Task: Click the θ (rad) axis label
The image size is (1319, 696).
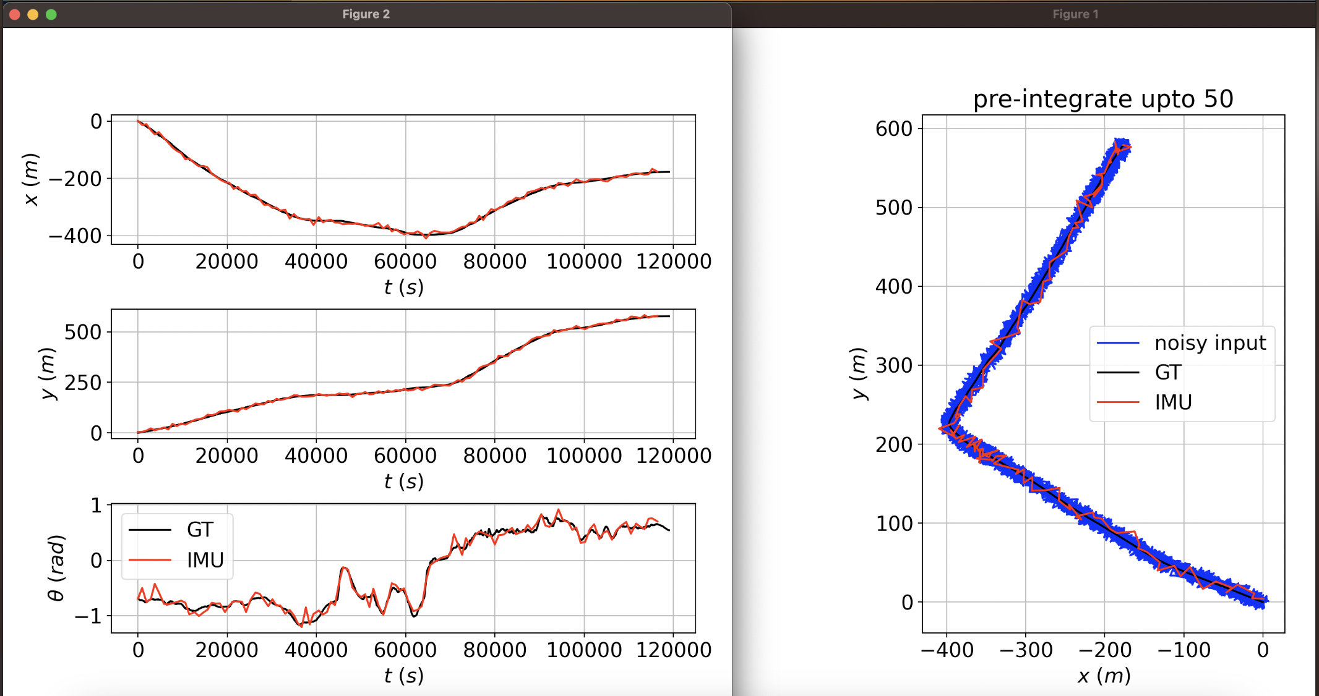Action: coord(56,568)
